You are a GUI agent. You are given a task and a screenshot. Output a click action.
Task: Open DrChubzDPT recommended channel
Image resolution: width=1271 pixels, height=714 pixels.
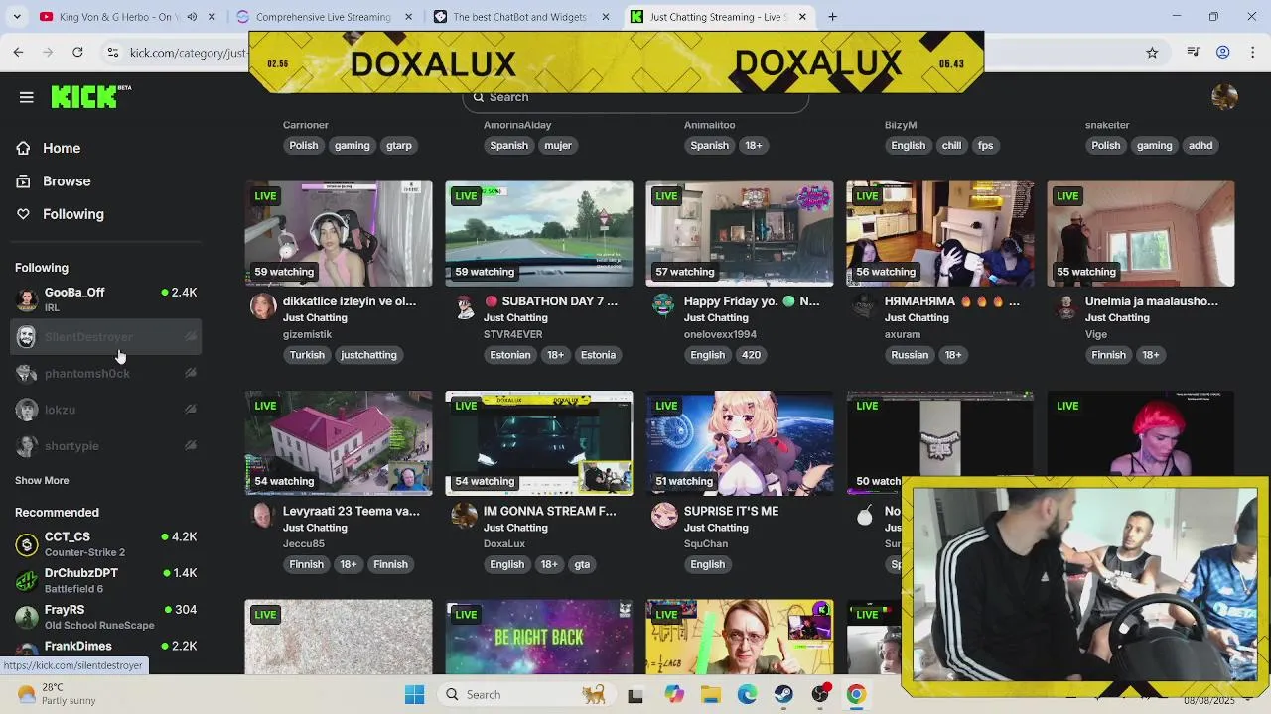coord(106,580)
